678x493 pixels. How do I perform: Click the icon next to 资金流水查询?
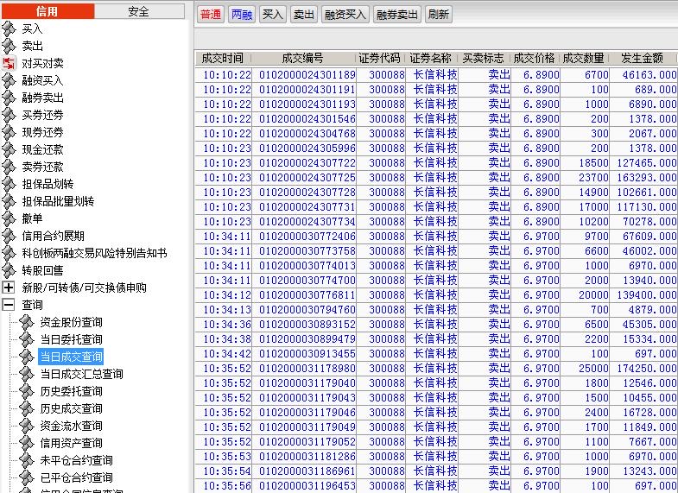pyautogui.click(x=27, y=426)
